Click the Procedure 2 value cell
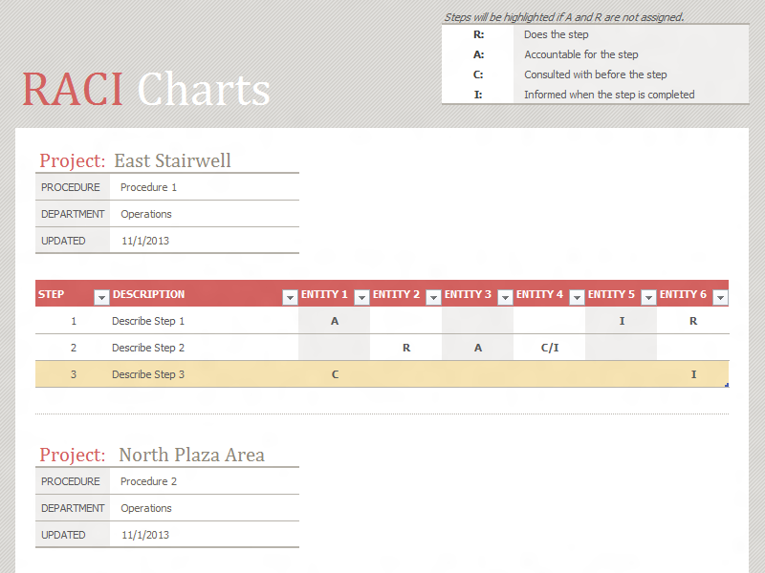The image size is (765, 573). pyautogui.click(x=205, y=481)
